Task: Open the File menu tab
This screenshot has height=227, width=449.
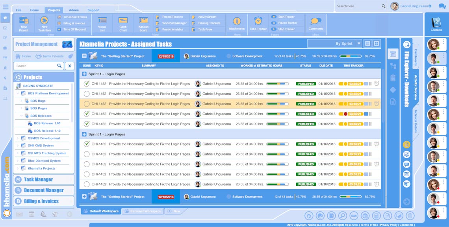Action: tap(19, 10)
